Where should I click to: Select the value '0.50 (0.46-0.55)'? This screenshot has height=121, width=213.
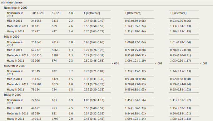pos(94,61)
